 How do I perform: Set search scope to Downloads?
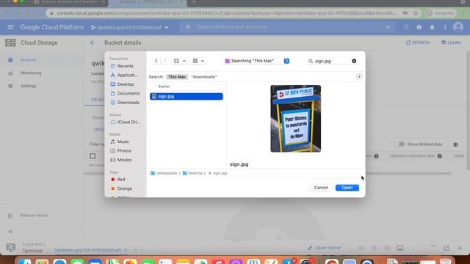[204, 77]
